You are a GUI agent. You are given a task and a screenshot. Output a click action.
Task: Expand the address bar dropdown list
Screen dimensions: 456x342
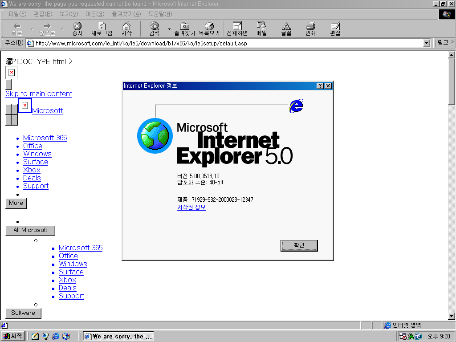(426, 43)
